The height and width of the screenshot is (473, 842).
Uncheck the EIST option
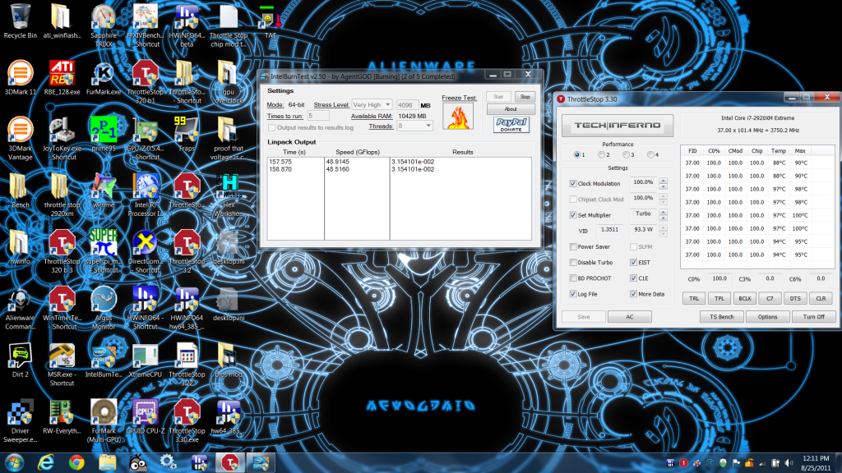coord(634,262)
